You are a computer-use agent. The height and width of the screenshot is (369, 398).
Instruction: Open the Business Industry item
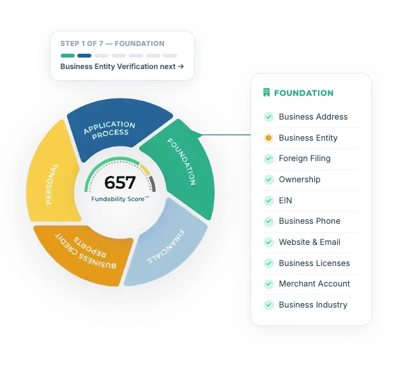point(311,304)
